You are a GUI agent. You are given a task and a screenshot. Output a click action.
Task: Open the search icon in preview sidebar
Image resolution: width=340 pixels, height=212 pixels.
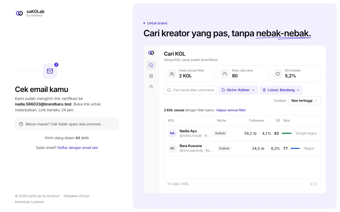[x=151, y=65]
